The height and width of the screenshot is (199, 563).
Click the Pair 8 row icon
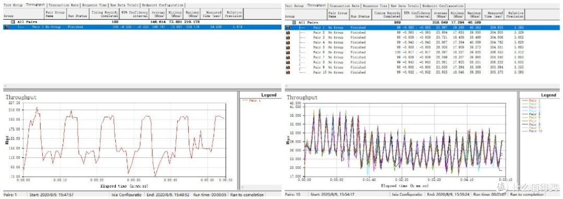[288, 63]
